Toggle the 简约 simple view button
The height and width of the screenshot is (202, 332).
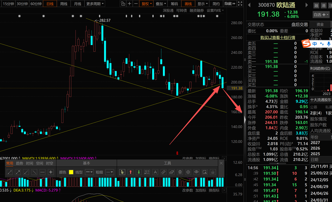pyautogui.click(x=216, y=4)
